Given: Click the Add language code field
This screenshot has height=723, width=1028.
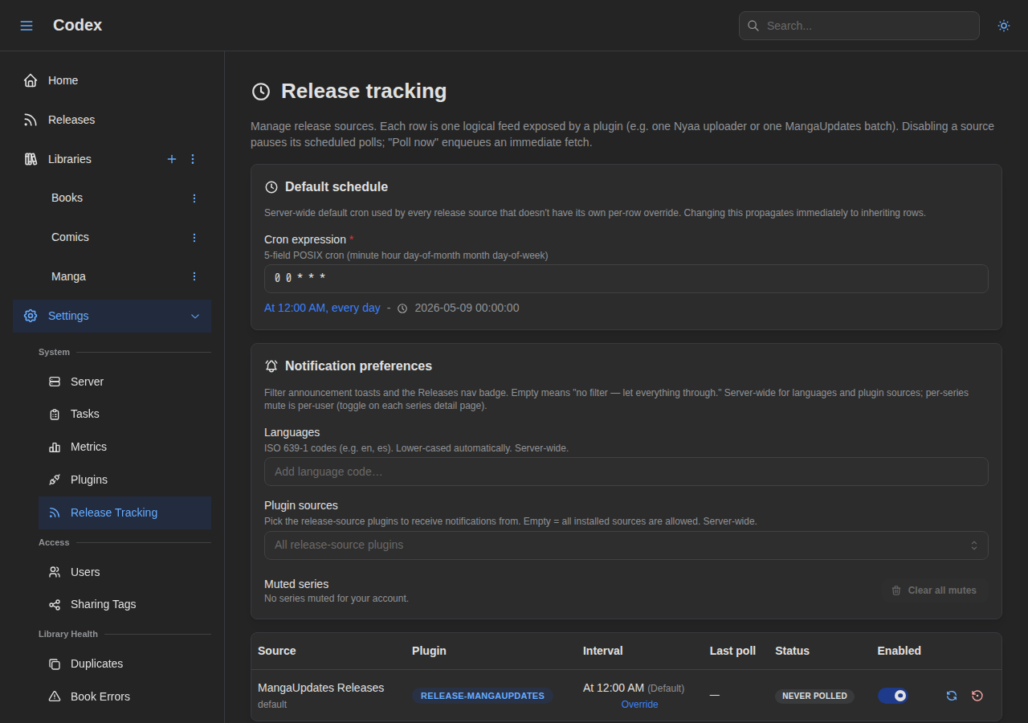Looking at the screenshot, I should point(626,472).
